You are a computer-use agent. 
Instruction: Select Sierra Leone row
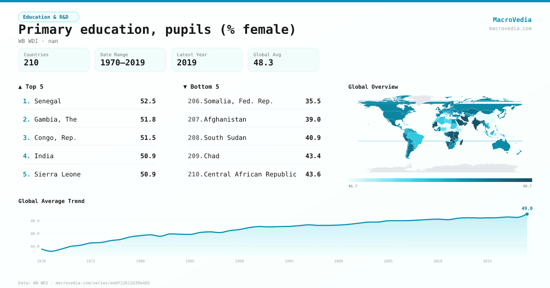tap(89, 174)
